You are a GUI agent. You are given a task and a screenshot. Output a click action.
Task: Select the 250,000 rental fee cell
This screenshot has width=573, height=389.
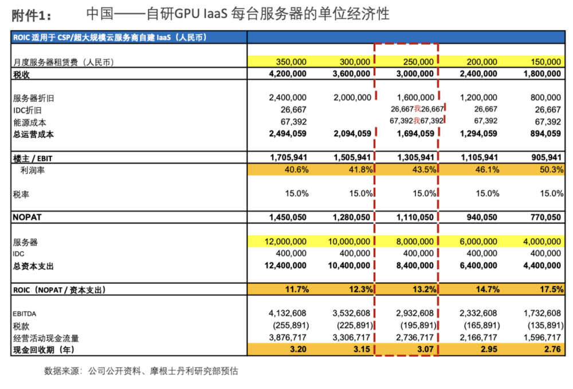tap(418, 62)
